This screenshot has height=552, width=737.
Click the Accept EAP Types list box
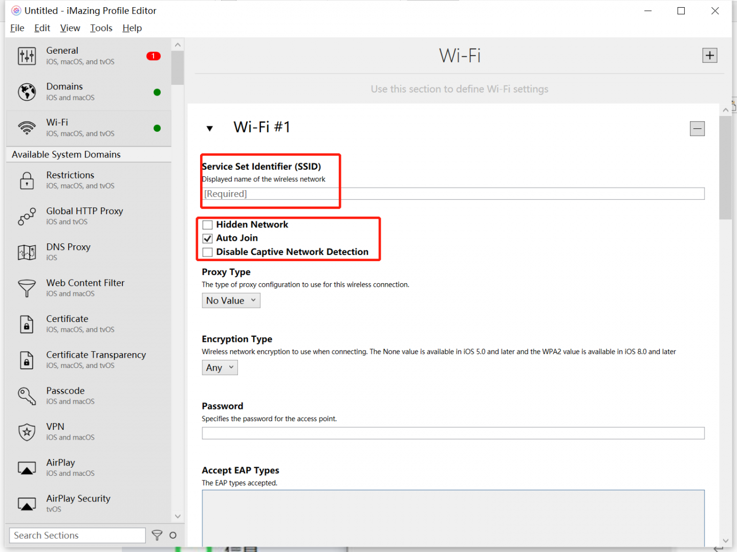(x=453, y=518)
